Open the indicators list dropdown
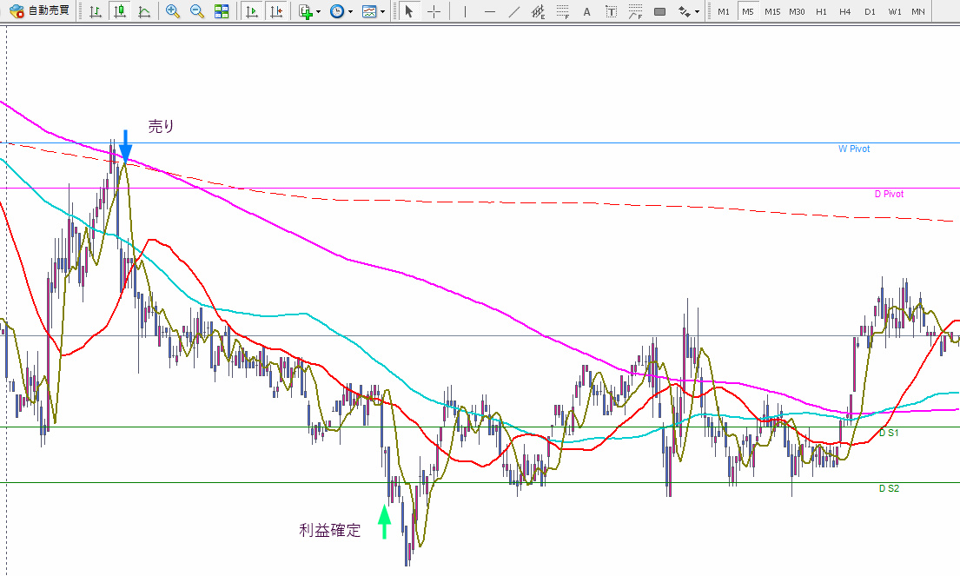Screen dimensions: 960x576 (309, 11)
